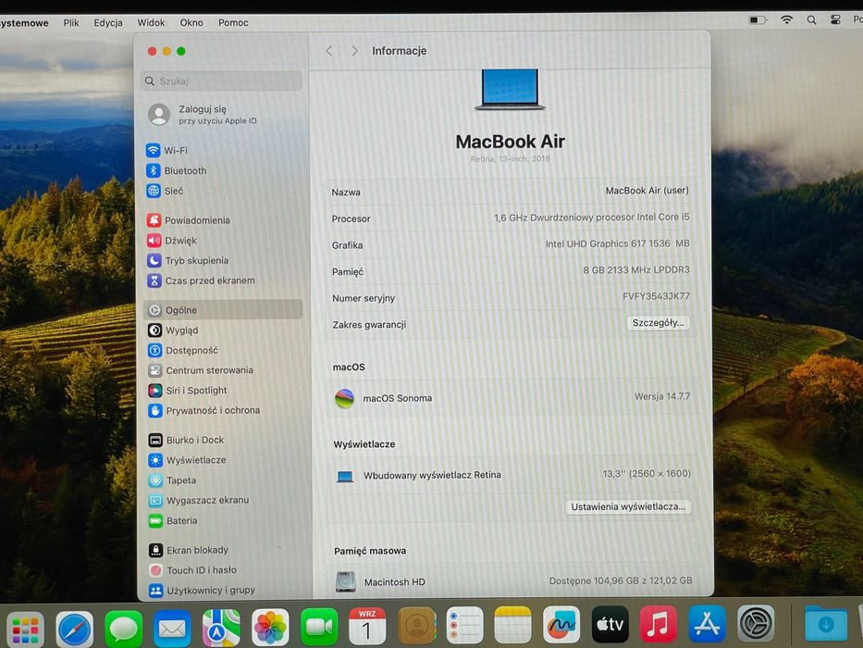
Task: Open Powiadomienia notifications settings
Action: pos(188,220)
